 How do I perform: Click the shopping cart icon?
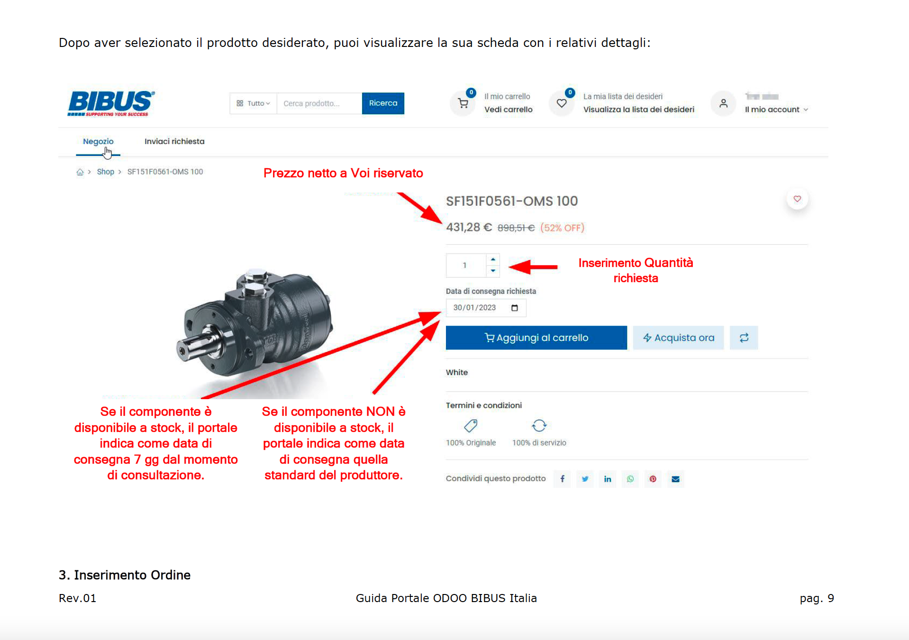[x=463, y=103]
